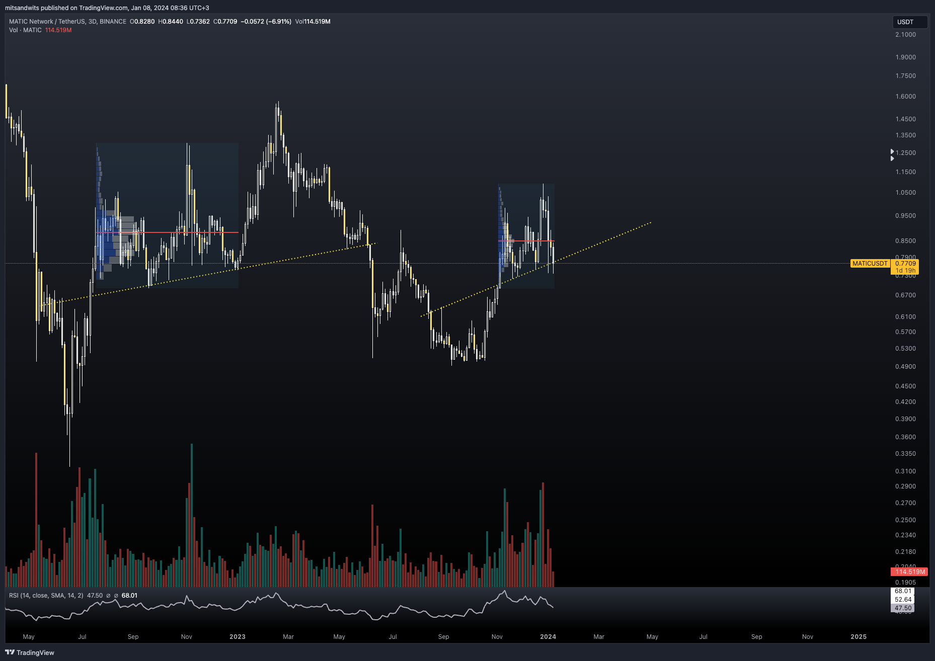Click the 0.2700 price axis label
Screen dimensions: 935x661
(905, 503)
